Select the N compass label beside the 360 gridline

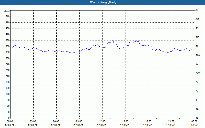tap(197, 46)
